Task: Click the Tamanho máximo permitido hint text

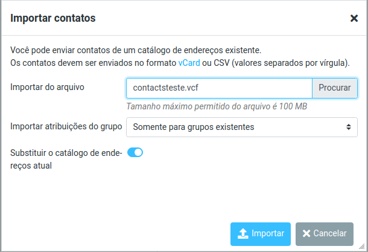Action: 217,106
